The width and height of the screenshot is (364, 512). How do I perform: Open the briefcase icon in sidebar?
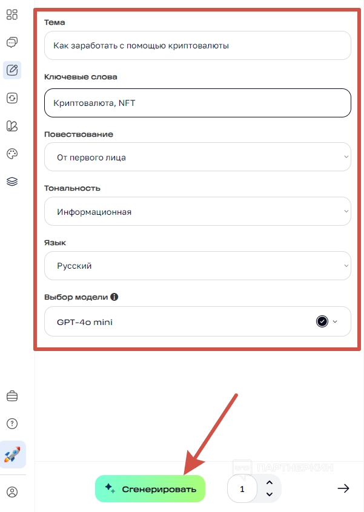[x=12, y=396]
